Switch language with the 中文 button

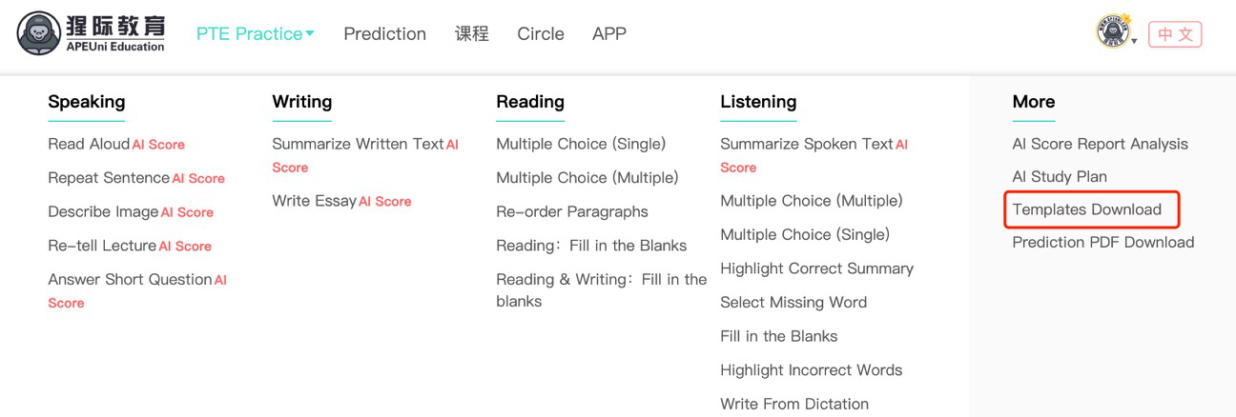[1175, 34]
